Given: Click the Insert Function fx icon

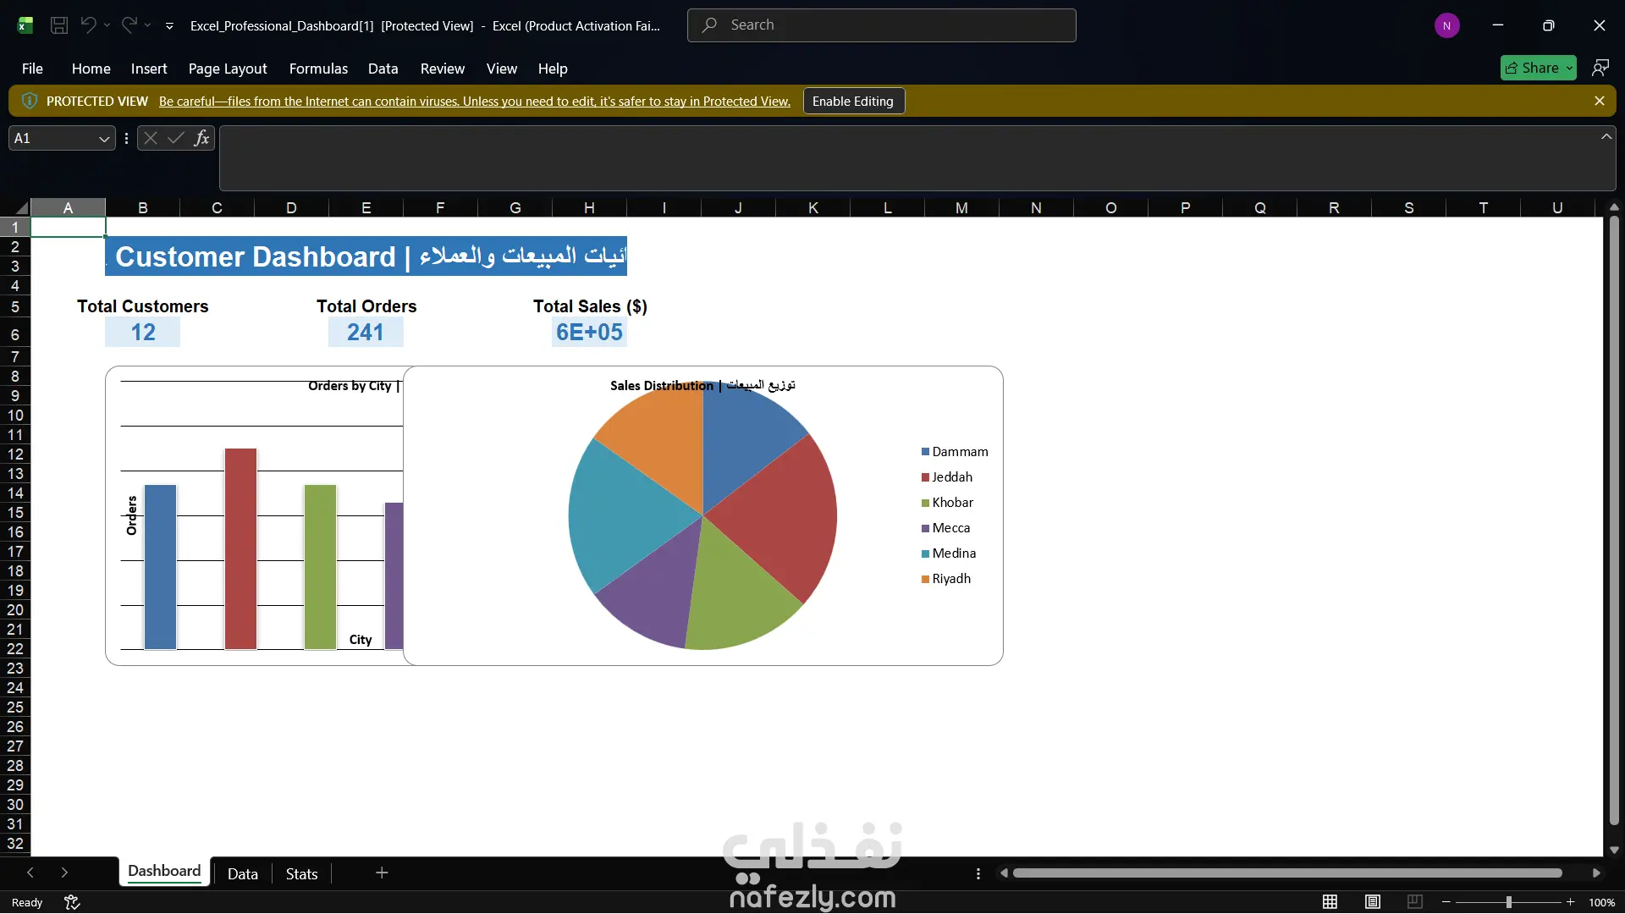Looking at the screenshot, I should point(201,138).
